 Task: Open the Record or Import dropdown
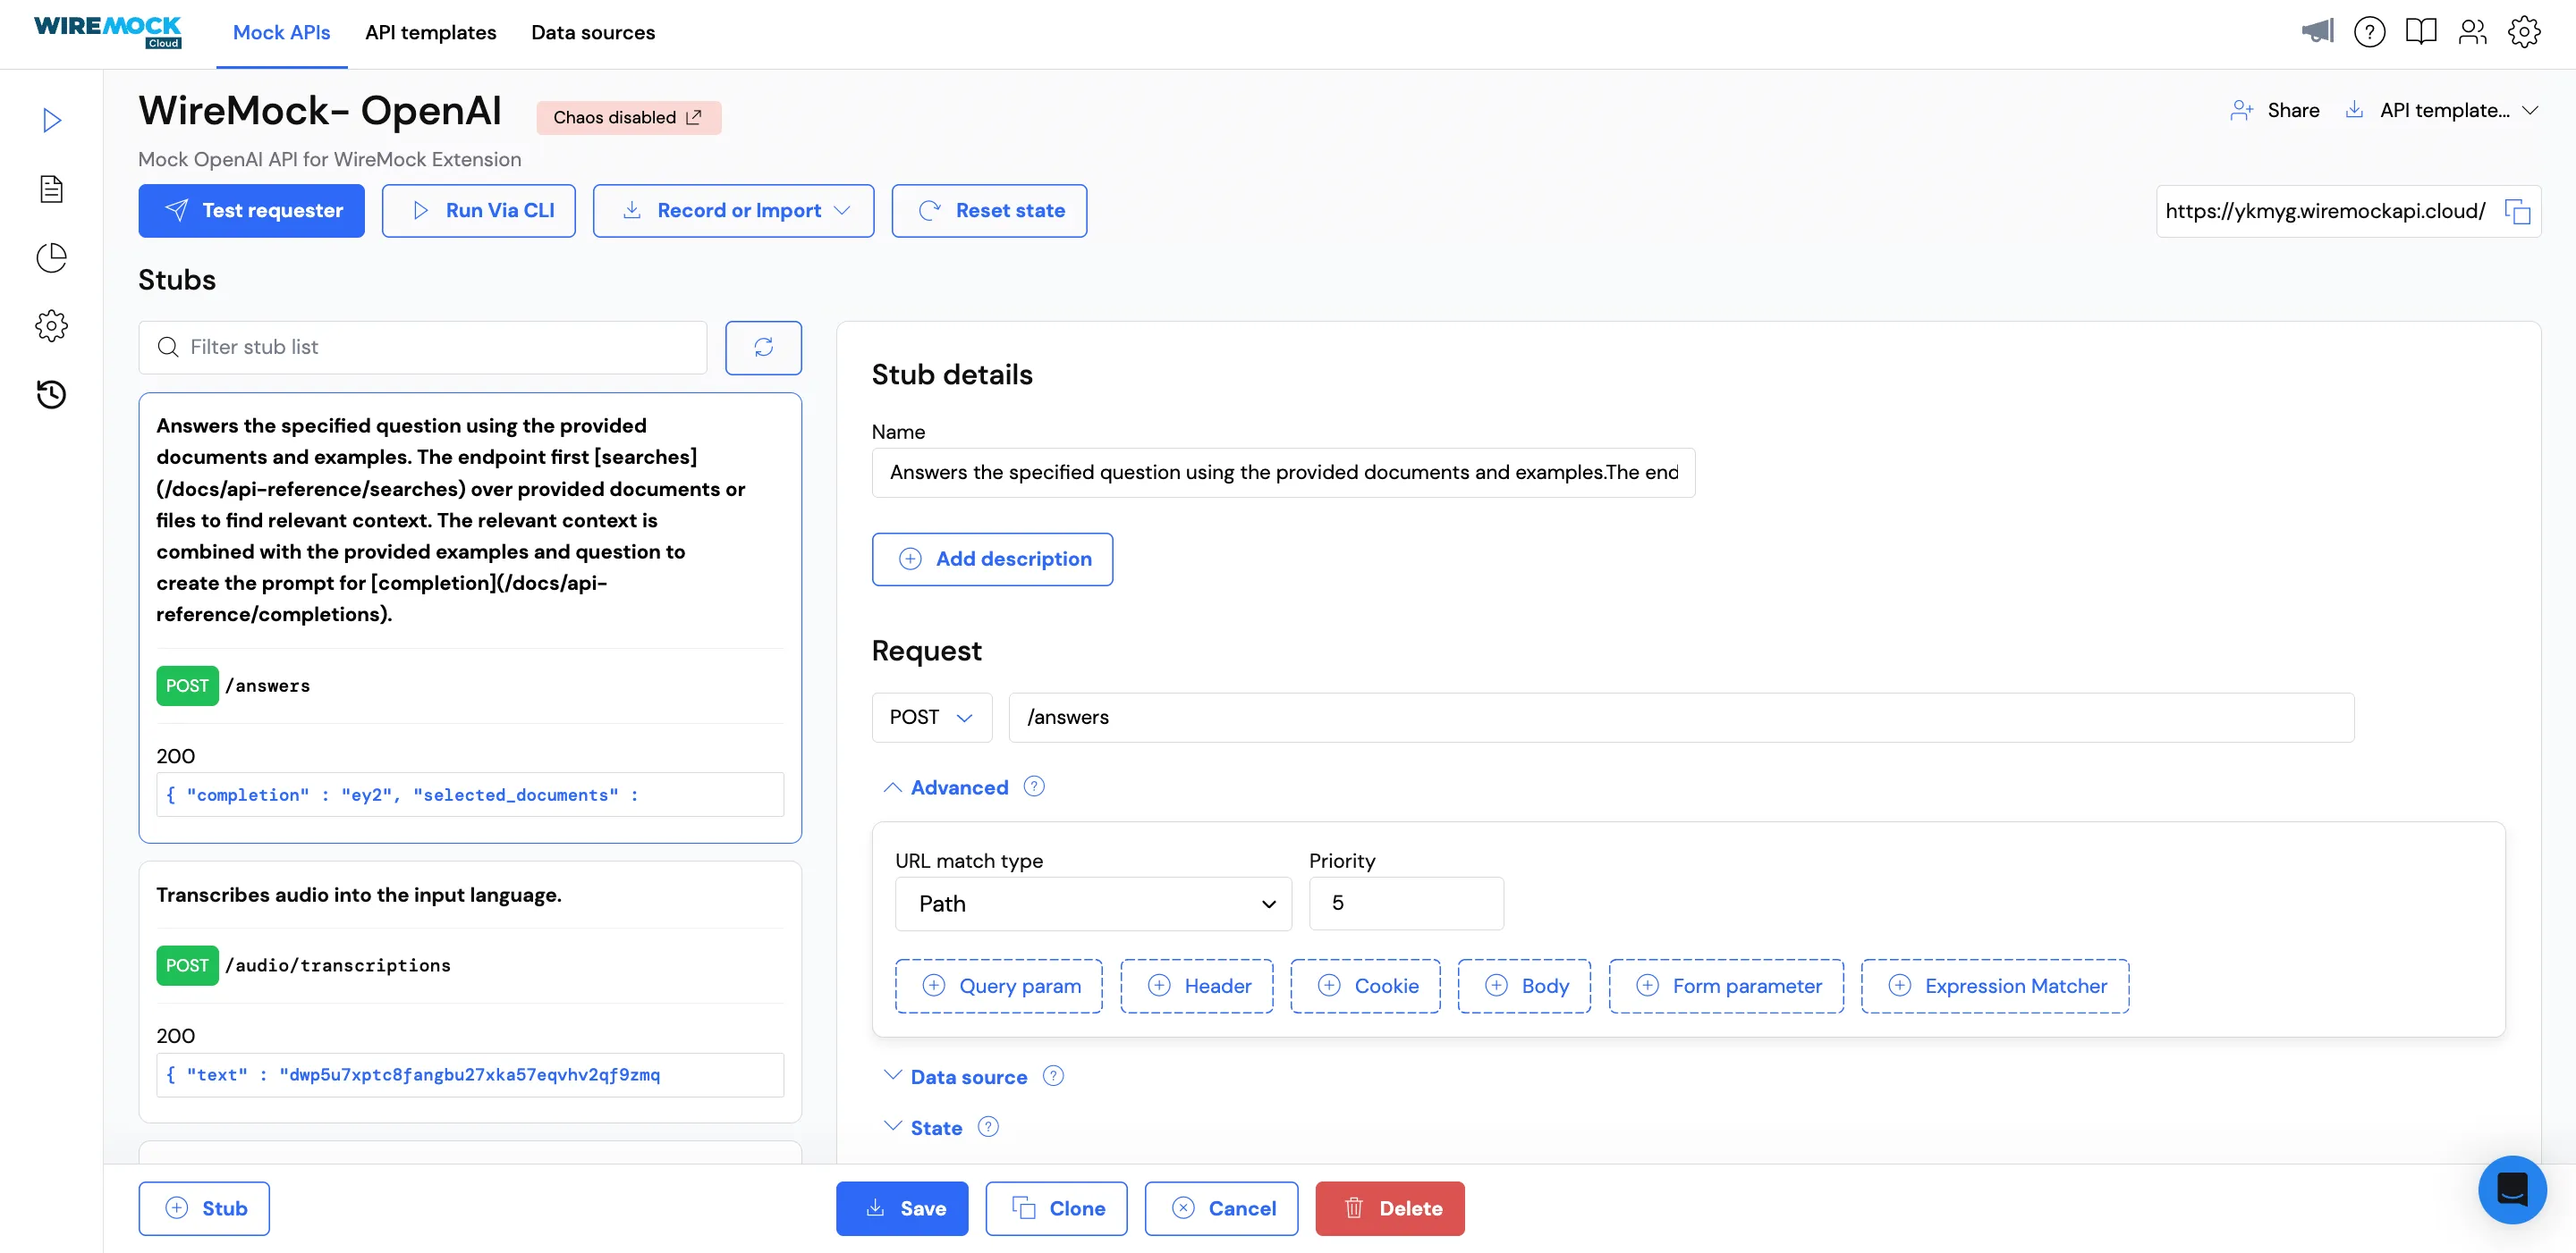[733, 211]
